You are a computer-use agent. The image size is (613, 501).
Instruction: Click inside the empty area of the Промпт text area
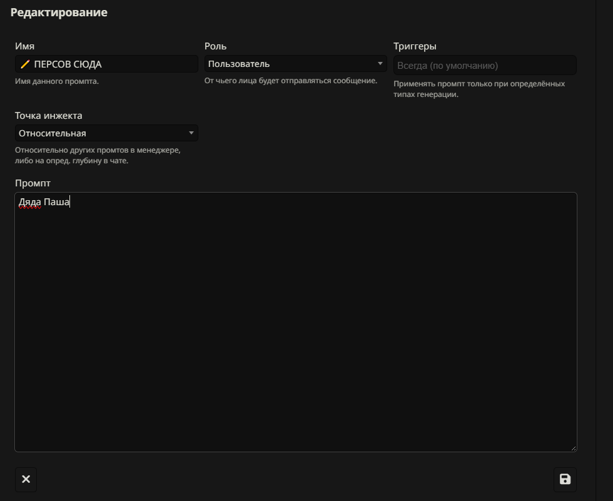(x=294, y=325)
